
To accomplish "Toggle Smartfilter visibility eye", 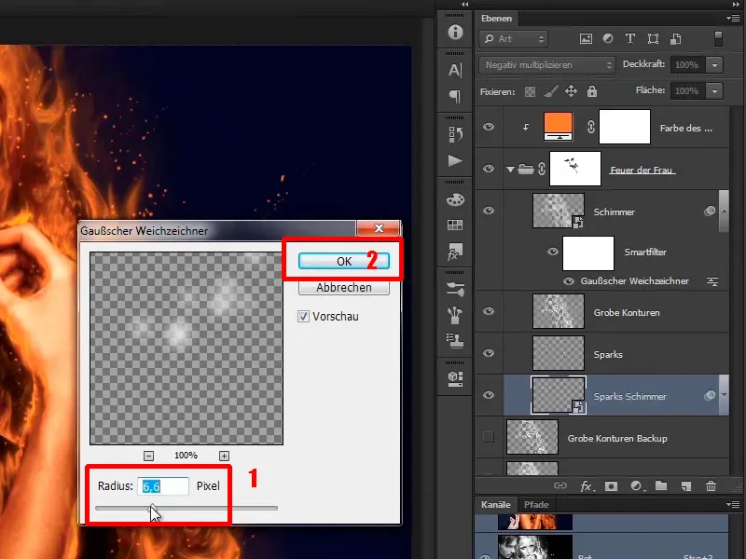I will [x=552, y=252].
